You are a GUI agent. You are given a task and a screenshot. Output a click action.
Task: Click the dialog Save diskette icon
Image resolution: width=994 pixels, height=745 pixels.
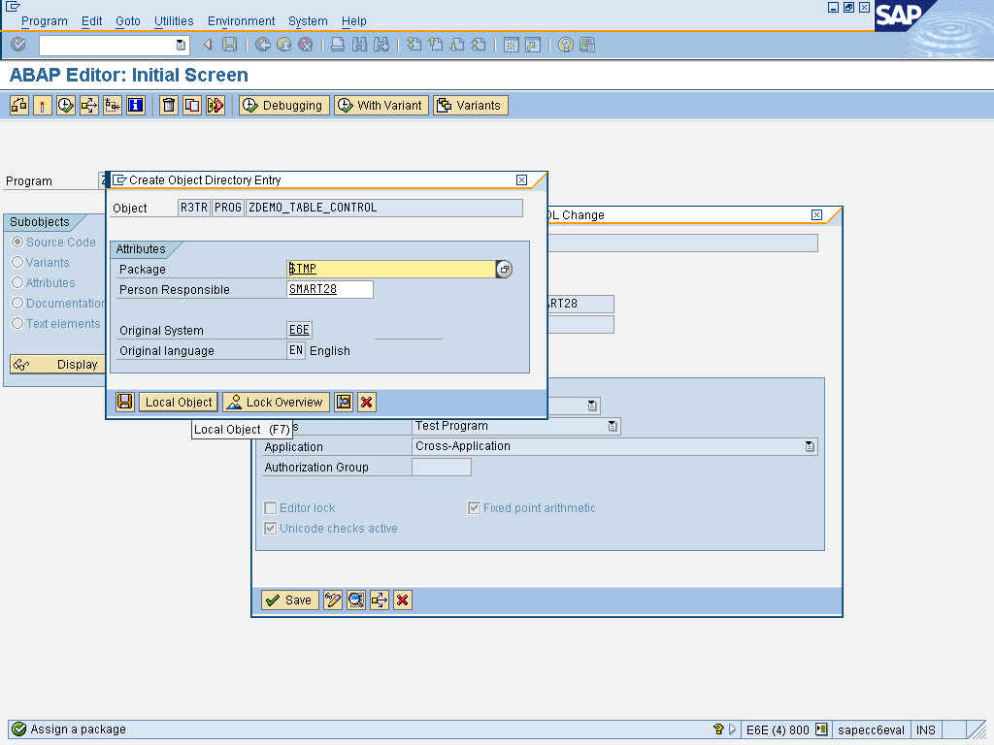click(x=125, y=402)
